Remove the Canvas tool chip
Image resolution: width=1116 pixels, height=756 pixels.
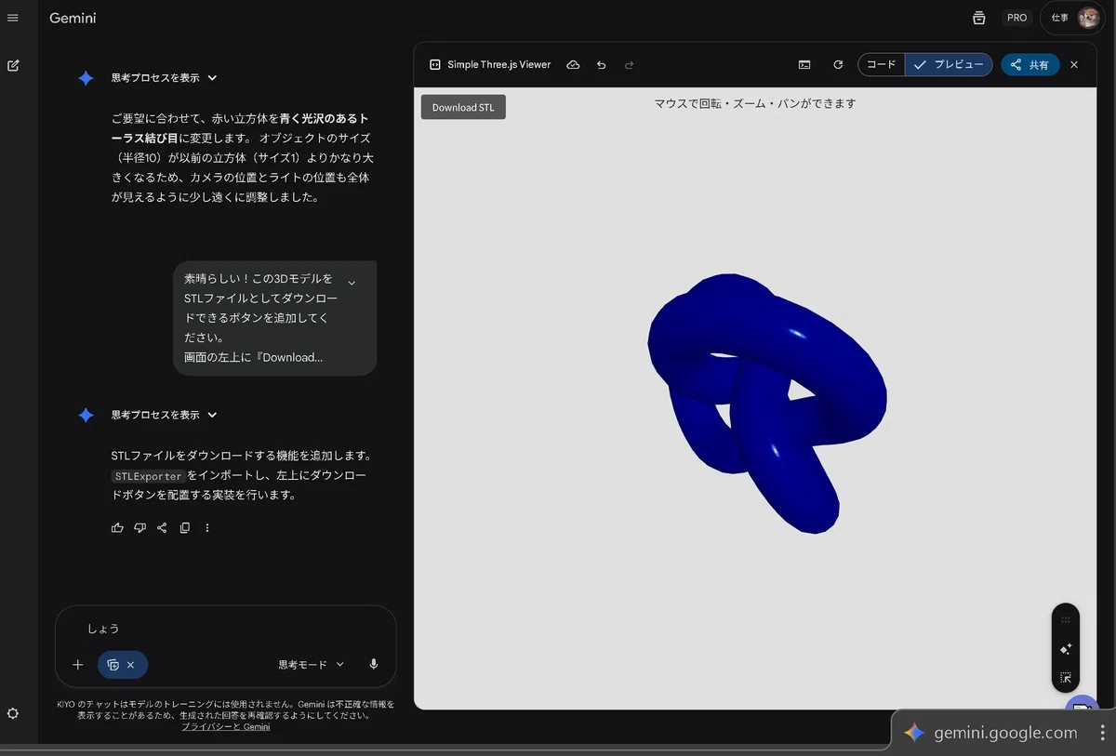131,665
